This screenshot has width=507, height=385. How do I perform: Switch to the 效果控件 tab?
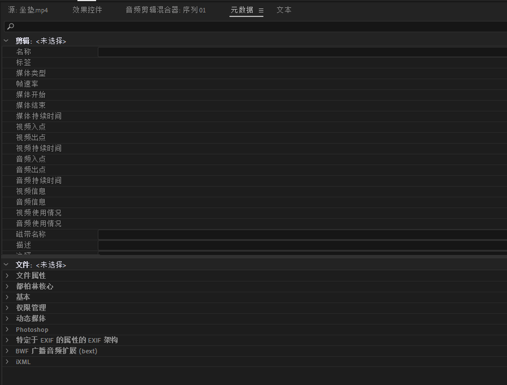coord(87,10)
